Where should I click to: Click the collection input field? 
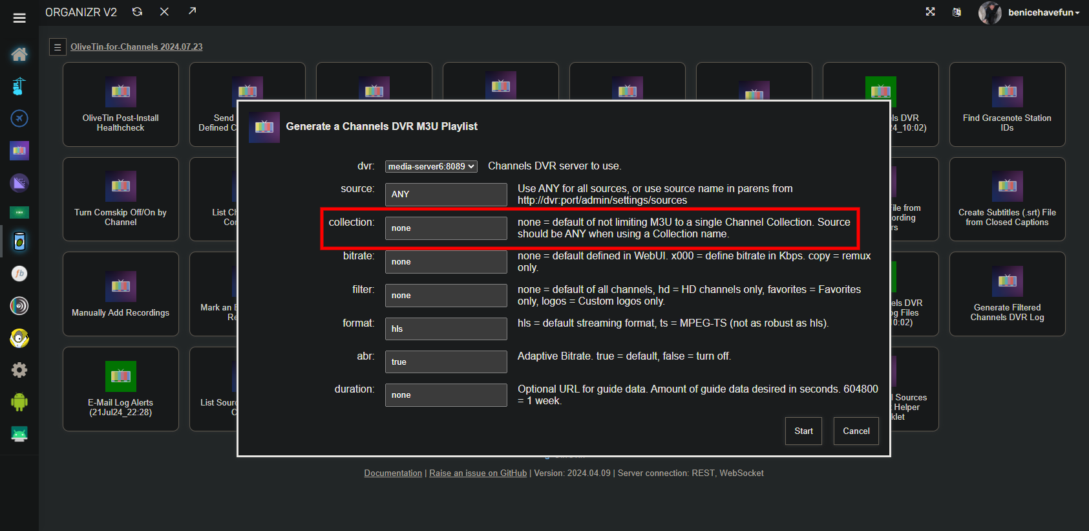pyautogui.click(x=446, y=228)
